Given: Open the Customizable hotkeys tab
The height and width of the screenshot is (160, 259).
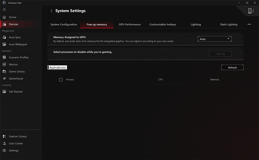Looking at the screenshot, I should (x=163, y=25).
